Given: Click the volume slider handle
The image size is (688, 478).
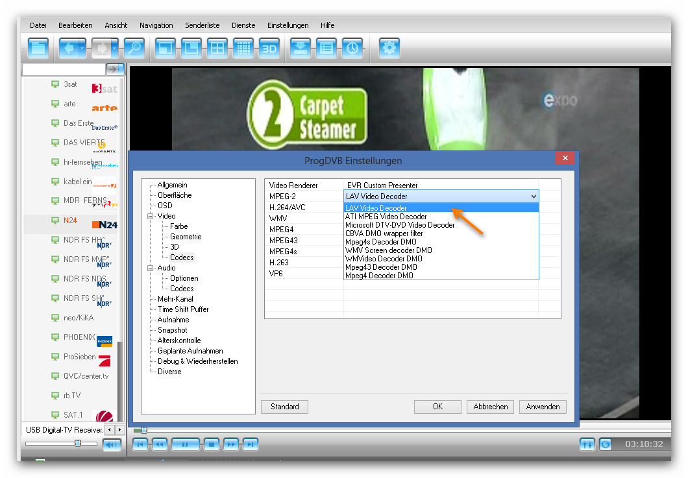Looking at the screenshot, I should tap(78, 444).
